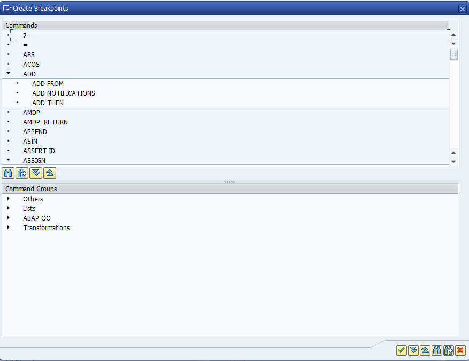Click Find Next icon in bottom toolbar
Screen dimensions: 469x361
pyautogui.click(x=449, y=350)
